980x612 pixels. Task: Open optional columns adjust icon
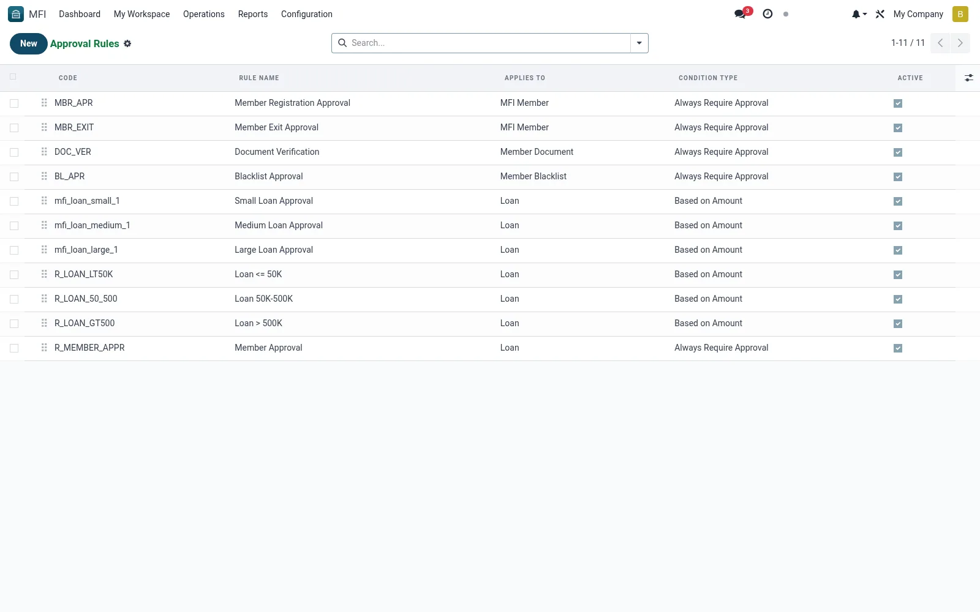coord(968,78)
